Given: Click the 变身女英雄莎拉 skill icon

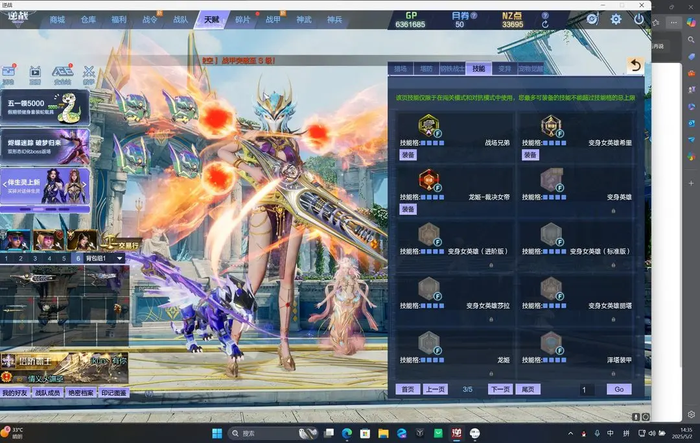Looking at the screenshot, I should pyautogui.click(x=428, y=289).
